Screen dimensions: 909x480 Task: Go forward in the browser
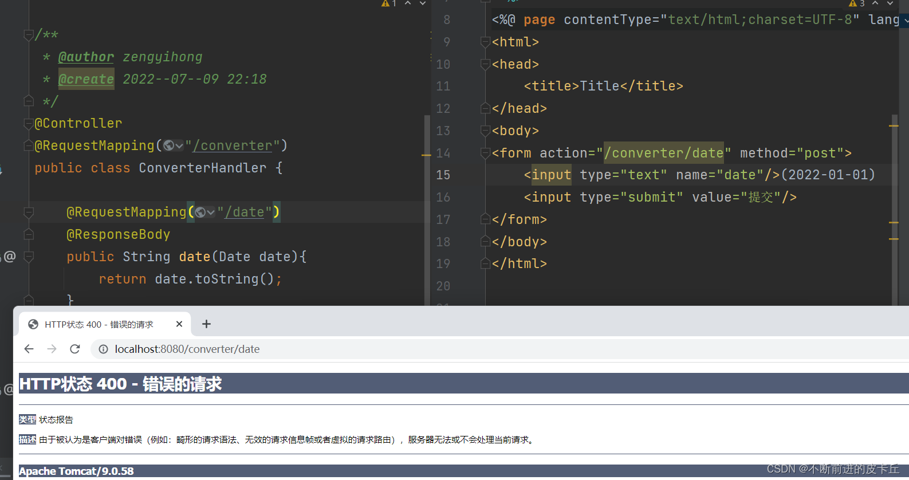[x=52, y=349]
